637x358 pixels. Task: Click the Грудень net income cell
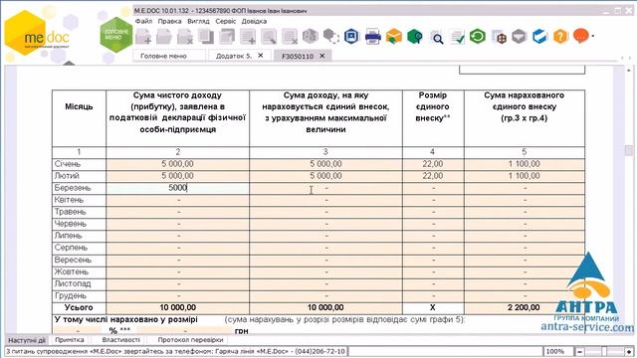point(177,296)
